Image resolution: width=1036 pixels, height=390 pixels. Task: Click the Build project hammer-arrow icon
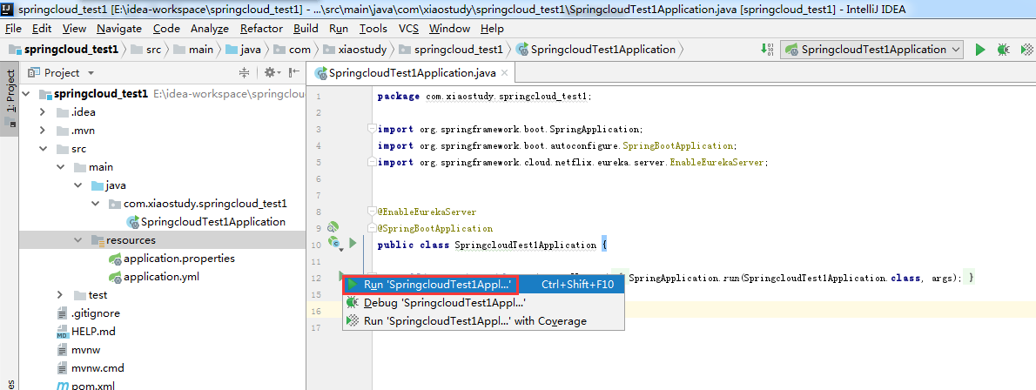pos(768,49)
